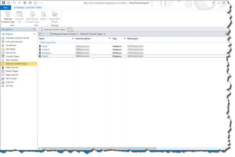235x157 pixels.
Task: Click the scroll left arrow of list
Action: tap(39, 148)
